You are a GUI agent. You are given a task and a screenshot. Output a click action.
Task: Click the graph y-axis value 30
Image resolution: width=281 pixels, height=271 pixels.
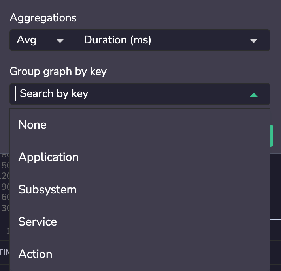tap(6, 208)
